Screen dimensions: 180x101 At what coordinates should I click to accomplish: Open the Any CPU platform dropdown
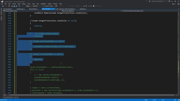37,6
